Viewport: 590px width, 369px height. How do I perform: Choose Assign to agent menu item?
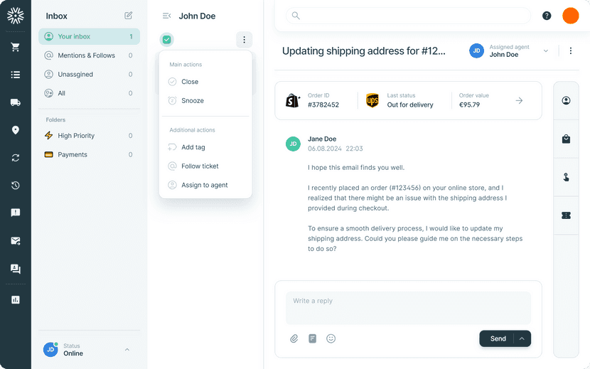tap(204, 185)
